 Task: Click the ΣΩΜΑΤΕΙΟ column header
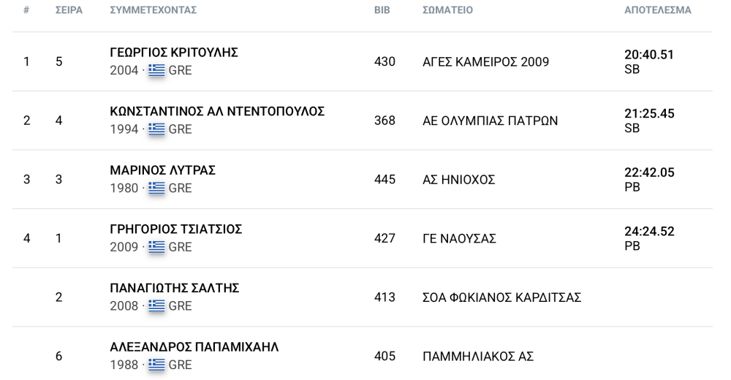[x=447, y=9]
